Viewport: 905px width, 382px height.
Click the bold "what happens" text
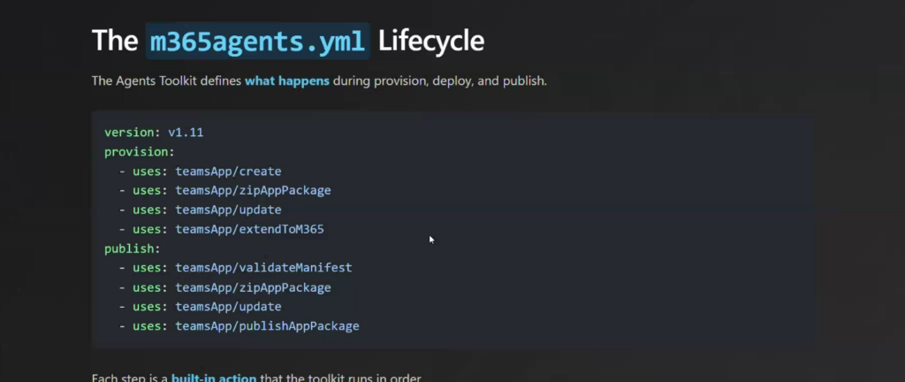coord(287,80)
